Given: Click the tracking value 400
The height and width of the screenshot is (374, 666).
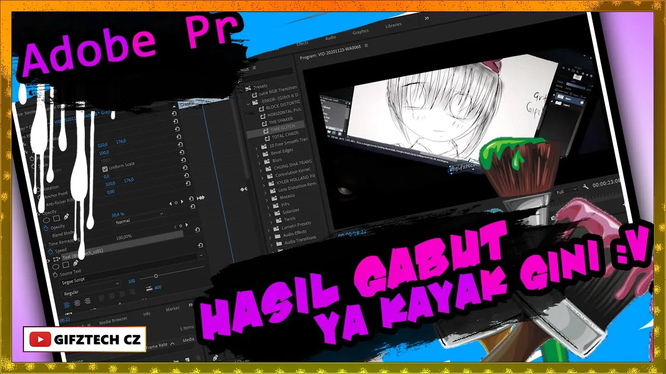Looking at the screenshot, I should tap(158, 287).
